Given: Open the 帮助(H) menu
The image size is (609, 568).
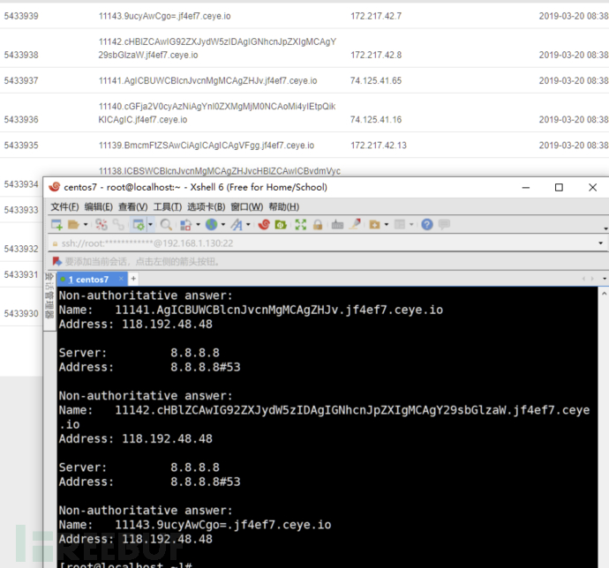Looking at the screenshot, I should [x=284, y=207].
